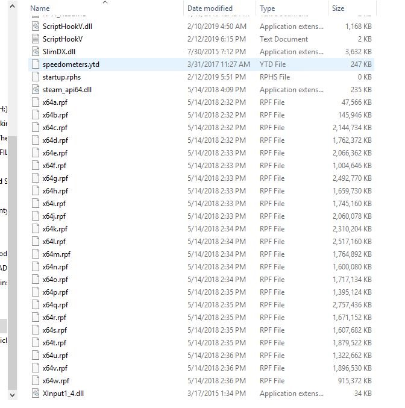Click the x64f.rpf file icon
Screen dimensions: 405x408
[36, 166]
